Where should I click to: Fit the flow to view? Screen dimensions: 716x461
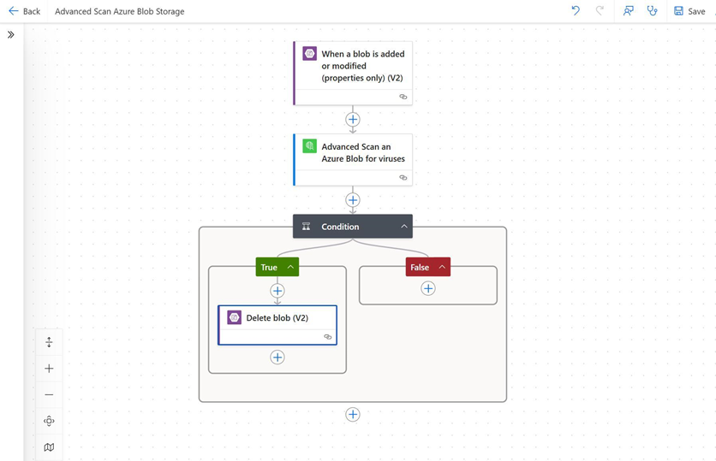tap(49, 421)
